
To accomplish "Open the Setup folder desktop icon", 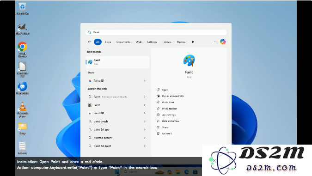I will point(22,129).
